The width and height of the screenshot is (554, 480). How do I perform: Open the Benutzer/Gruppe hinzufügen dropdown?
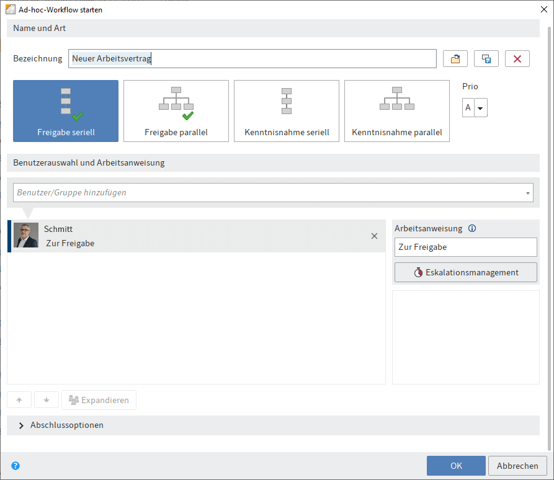point(273,192)
